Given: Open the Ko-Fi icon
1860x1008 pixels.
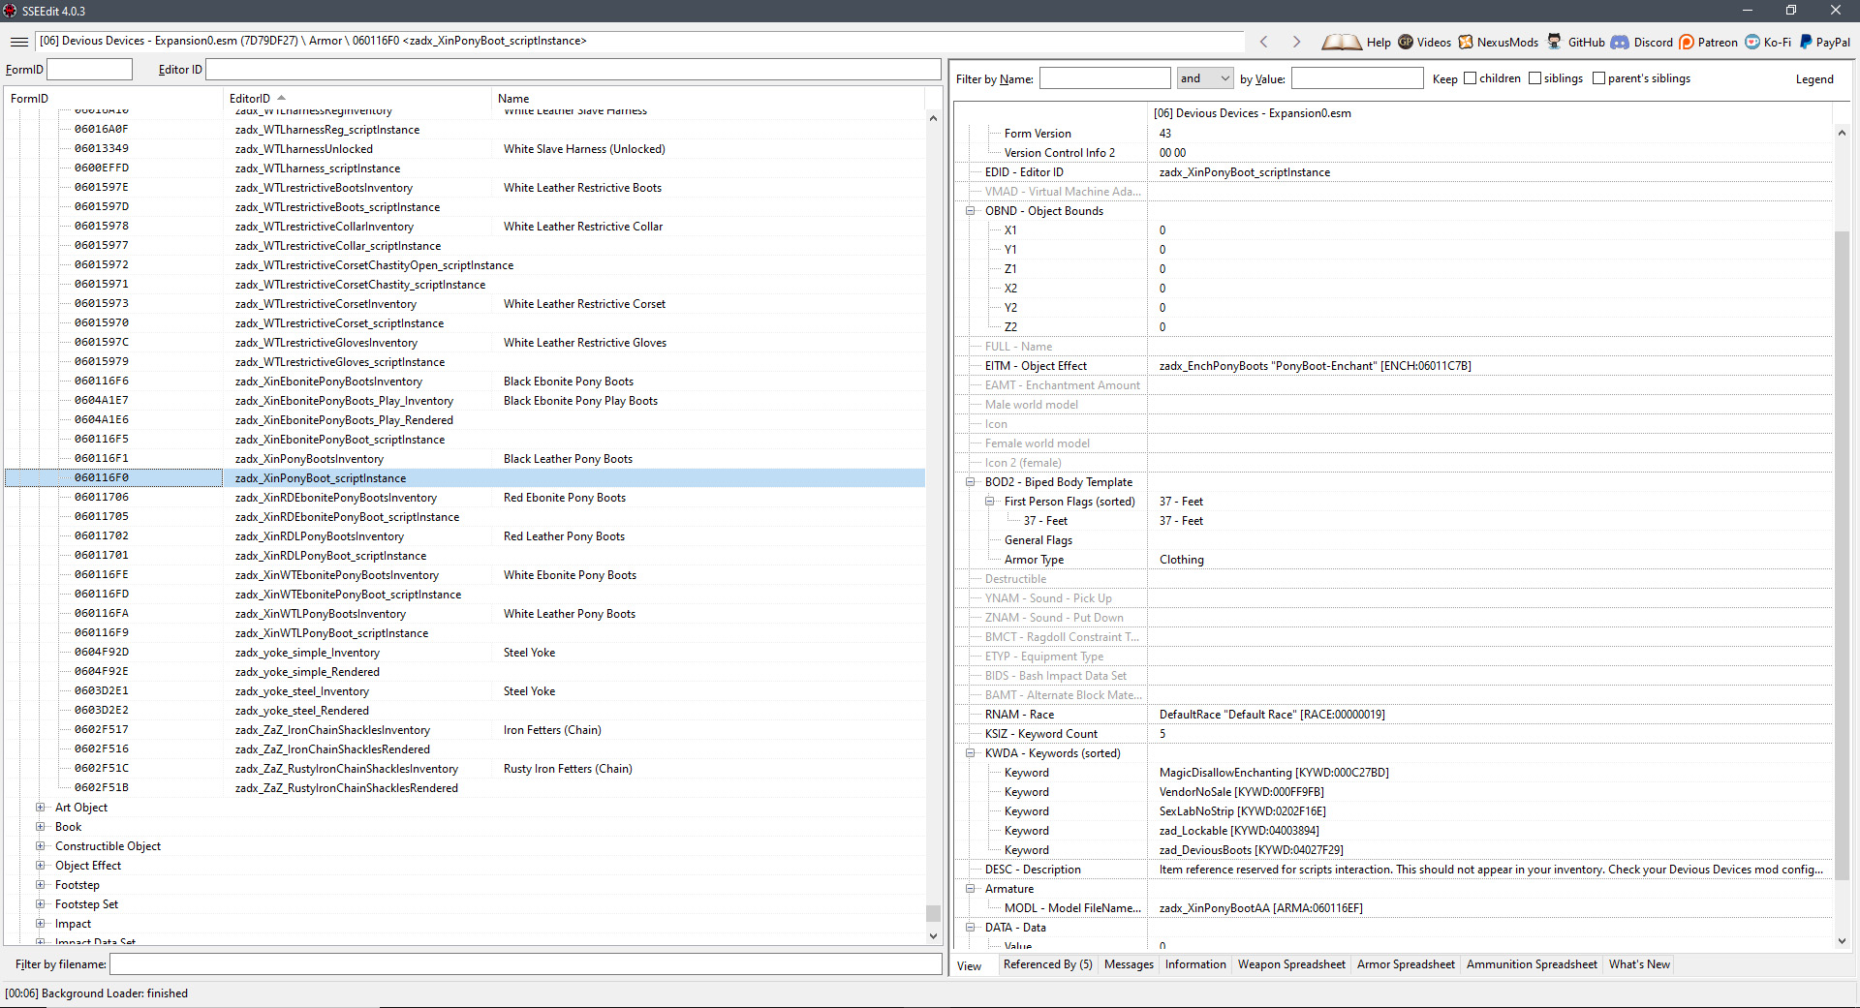Looking at the screenshot, I should (x=1752, y=42).
